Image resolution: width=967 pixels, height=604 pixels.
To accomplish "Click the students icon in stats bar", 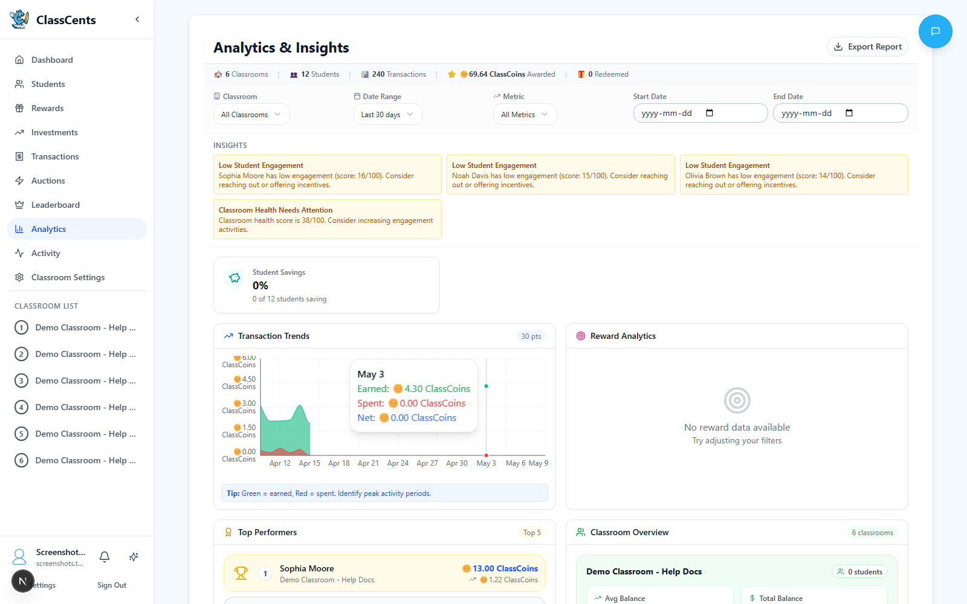I will tap(294, 74).
